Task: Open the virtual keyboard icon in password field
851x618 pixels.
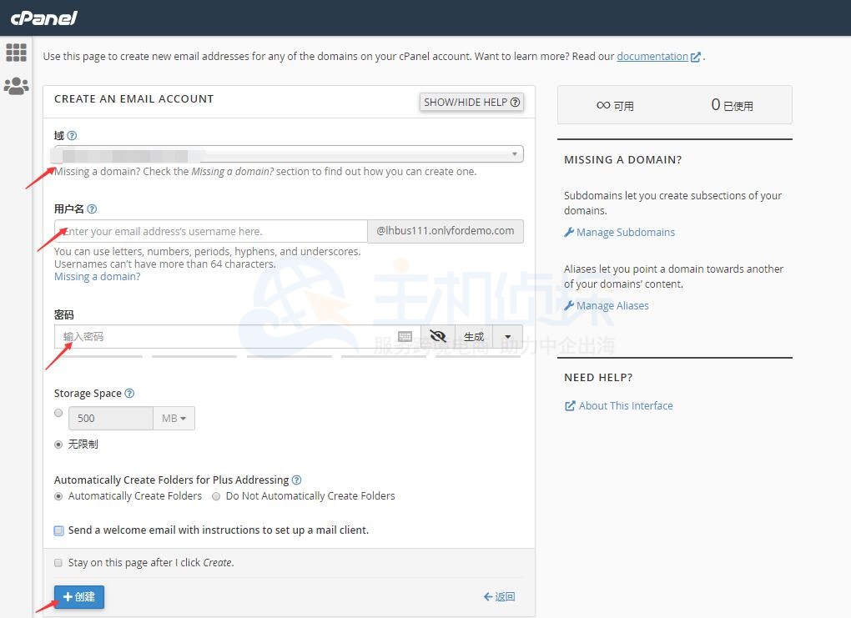Action: (x=405, y=336)
